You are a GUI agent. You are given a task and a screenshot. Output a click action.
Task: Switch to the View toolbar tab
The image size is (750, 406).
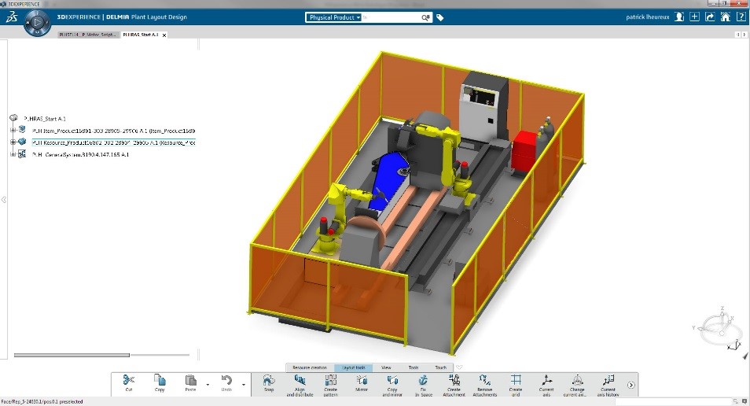386,367
